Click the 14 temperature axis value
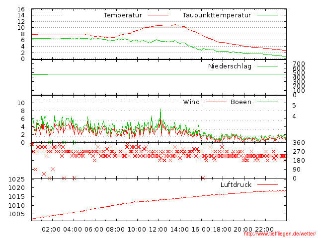The height and width of the screenshot is (238, 318). click(x=21, y=15)
